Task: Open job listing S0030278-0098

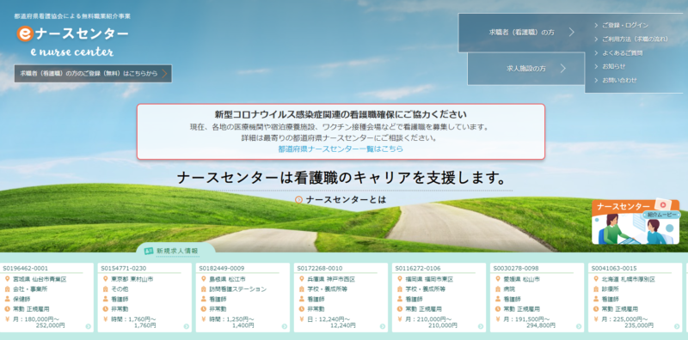Action: tap(537, 297)
